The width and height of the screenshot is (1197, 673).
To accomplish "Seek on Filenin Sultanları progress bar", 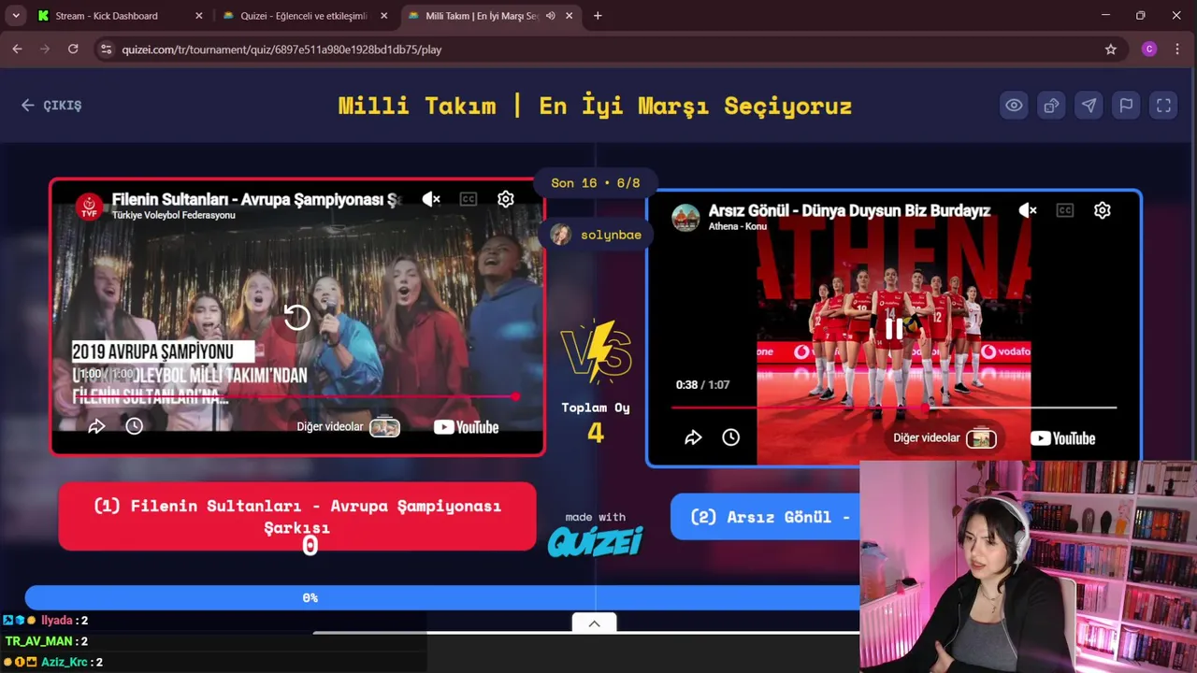I will click(296, 396).
